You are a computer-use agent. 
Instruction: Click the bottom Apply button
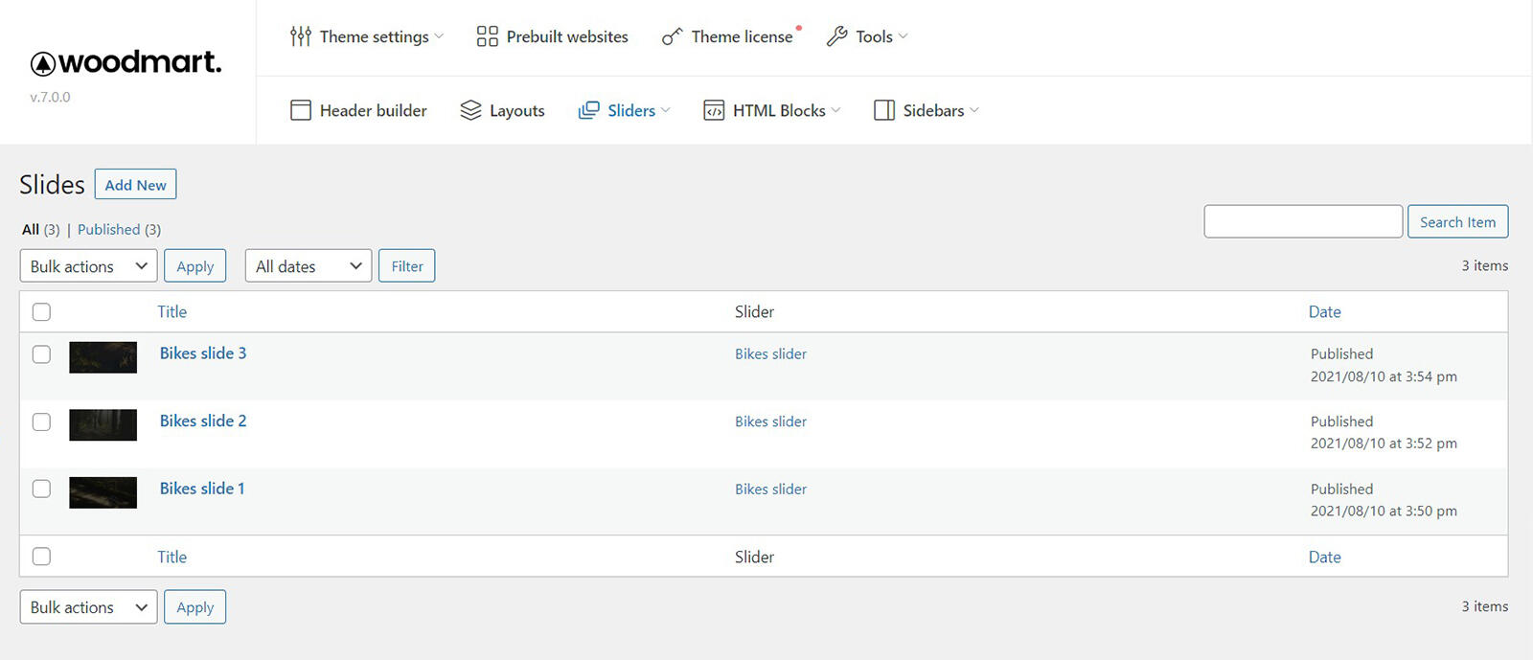[x=195, y=607]
